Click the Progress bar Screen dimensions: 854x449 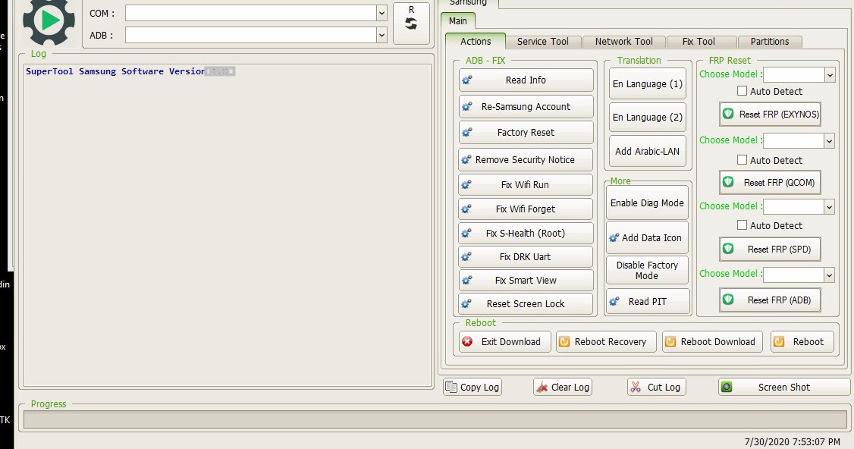(435, 419)
